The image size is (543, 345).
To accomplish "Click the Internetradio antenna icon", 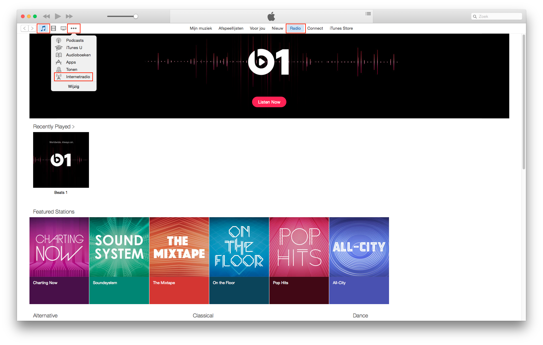I will [x=59, y=77].
